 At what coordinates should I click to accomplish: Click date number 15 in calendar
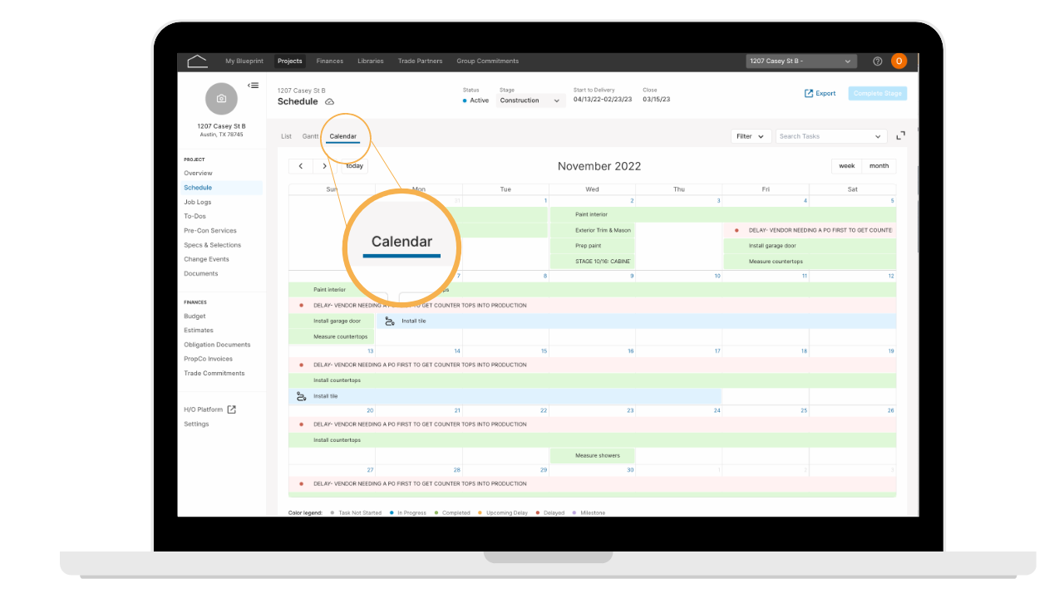(x=544, y=351)
